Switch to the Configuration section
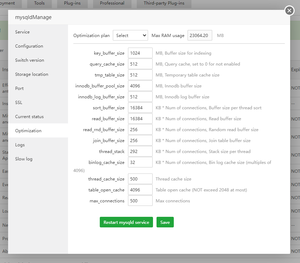Screen dimensions: 300x263 click(29, 46)
